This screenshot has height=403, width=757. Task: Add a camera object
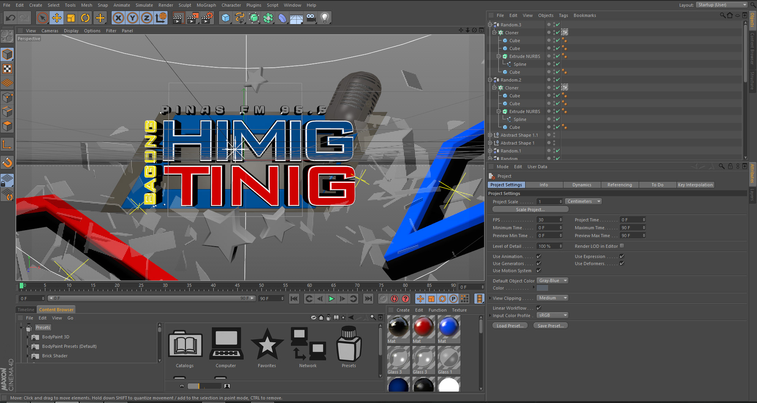[x=311, y=18]
